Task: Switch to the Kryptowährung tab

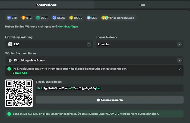Action: tap(47, 5)
